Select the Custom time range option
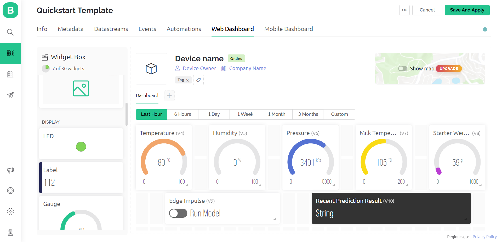 339,114
